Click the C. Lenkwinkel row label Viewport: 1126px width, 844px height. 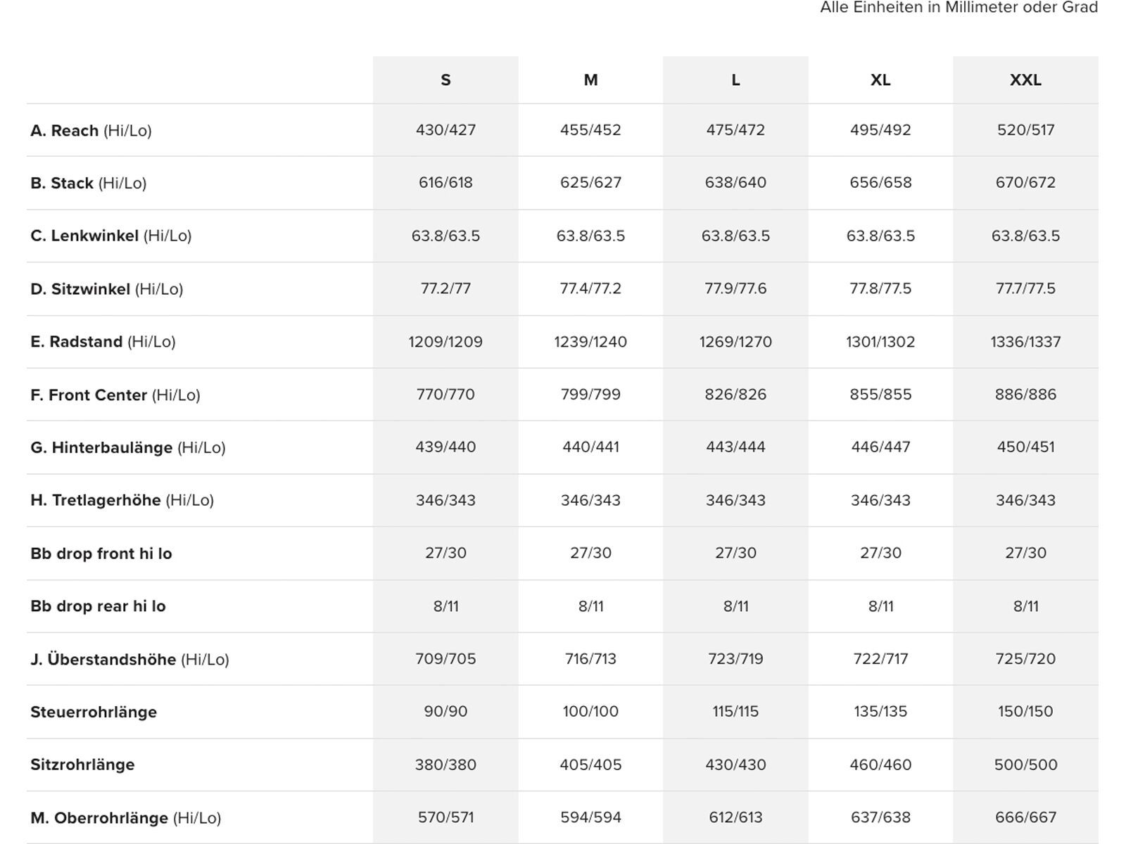point(110,236)
